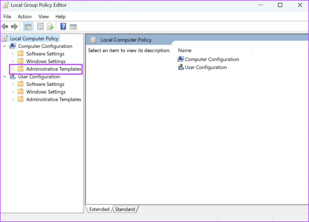The image size is (309, 222).
Task: Click Computer Configuration icon in tree
Action: (13, 46)
